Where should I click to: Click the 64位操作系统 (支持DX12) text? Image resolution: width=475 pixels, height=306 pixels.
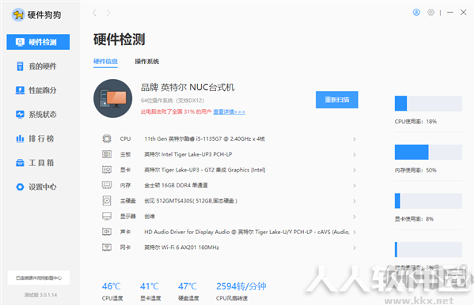click(172, 100)
